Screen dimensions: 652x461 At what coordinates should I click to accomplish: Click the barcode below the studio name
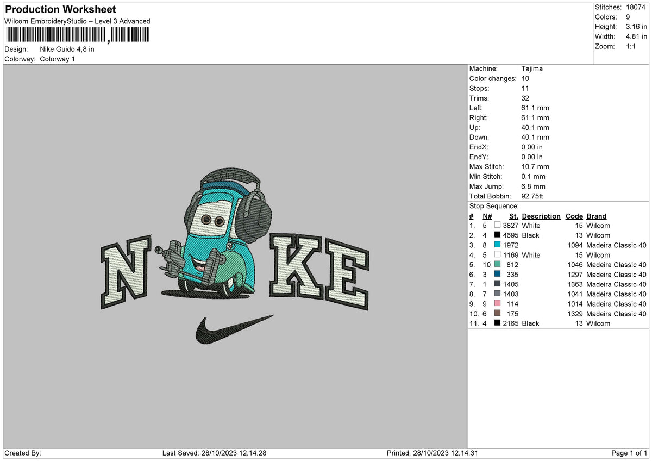77,35
